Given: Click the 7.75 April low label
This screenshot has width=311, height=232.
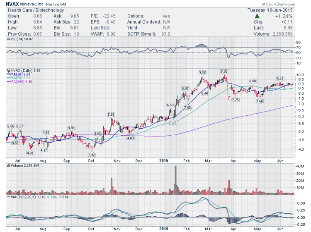Looking at the screenshot, I should point(236,100).
